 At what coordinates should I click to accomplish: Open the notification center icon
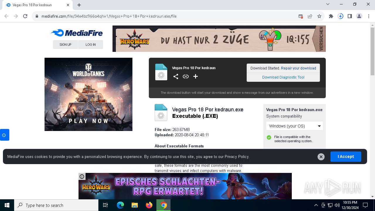(365, 205)
